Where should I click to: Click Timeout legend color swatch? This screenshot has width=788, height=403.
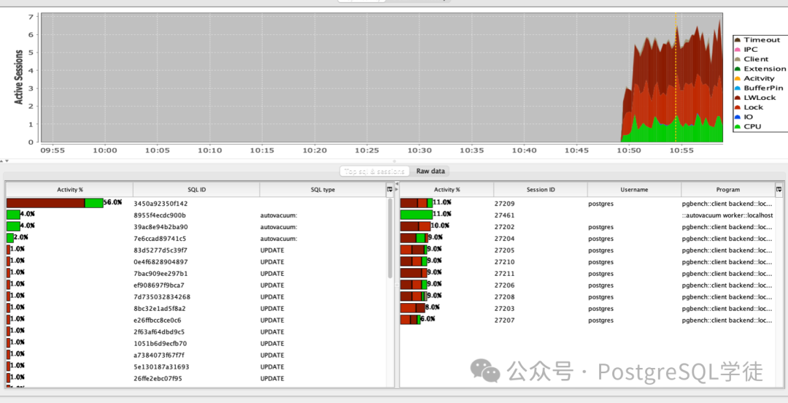point(737,39)
